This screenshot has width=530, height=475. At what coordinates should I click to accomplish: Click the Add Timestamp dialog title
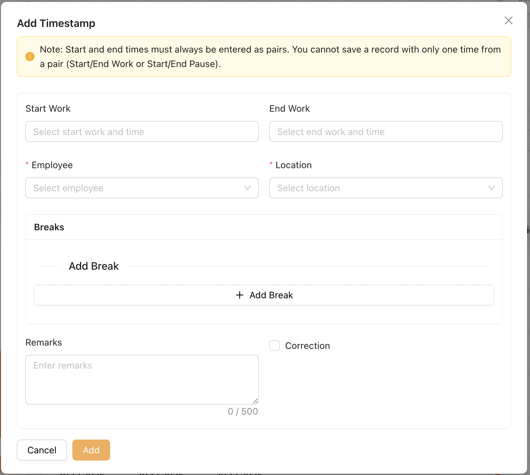tap(56, 23)
